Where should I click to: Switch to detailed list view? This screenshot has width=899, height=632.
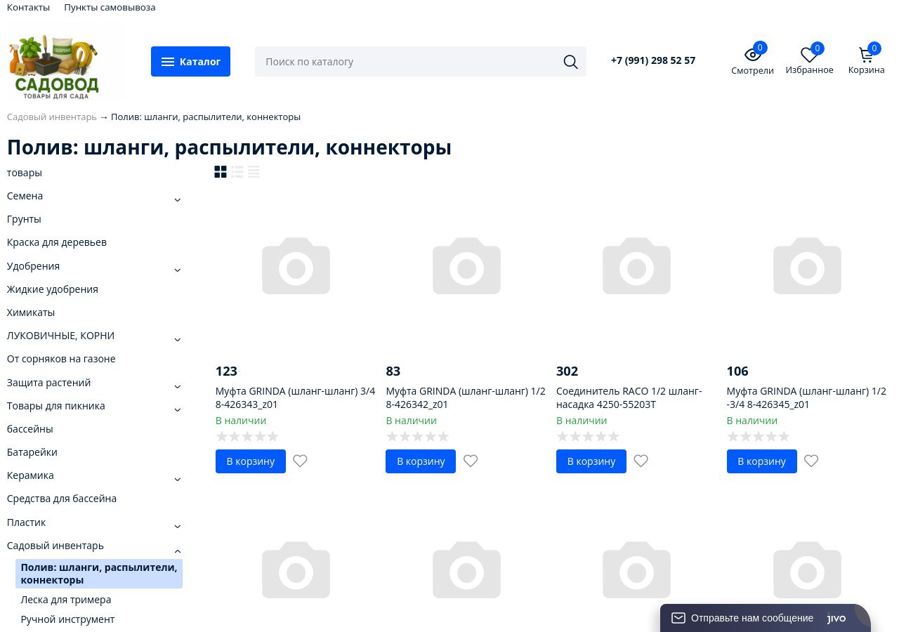pyautogui.click(x=237, y=172)
